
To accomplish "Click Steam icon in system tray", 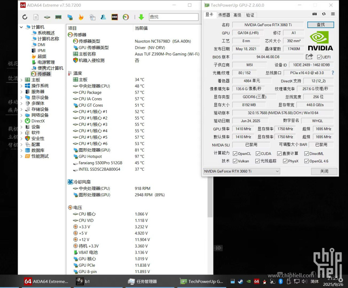I will (x=241, y=281).
